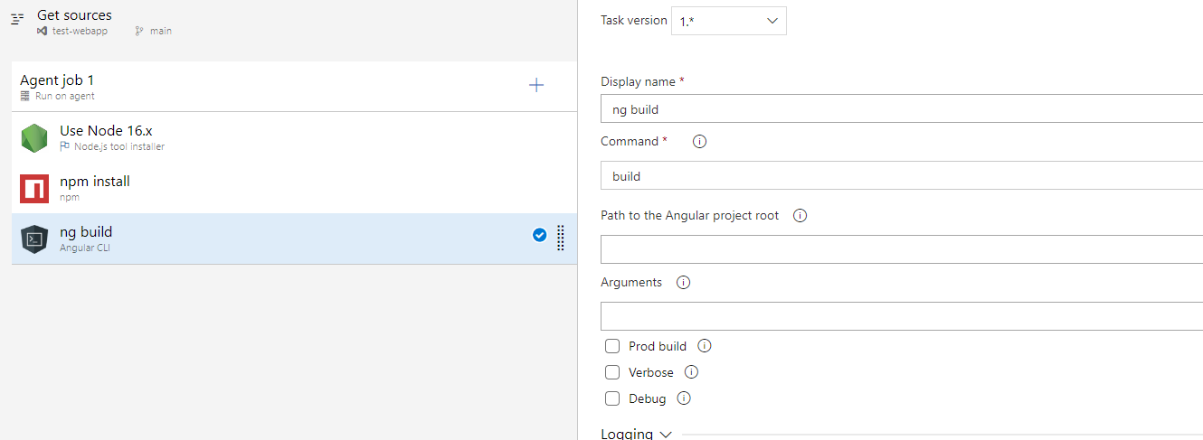Click the Display name input field
The height and width of the screenshot is (440, 1203).
click(902, 109)
